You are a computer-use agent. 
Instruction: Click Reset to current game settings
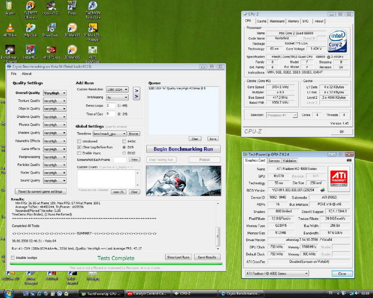click(x=40, y=191)
